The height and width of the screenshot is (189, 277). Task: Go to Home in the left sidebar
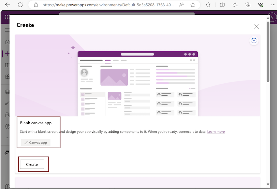tap(7, 42)
